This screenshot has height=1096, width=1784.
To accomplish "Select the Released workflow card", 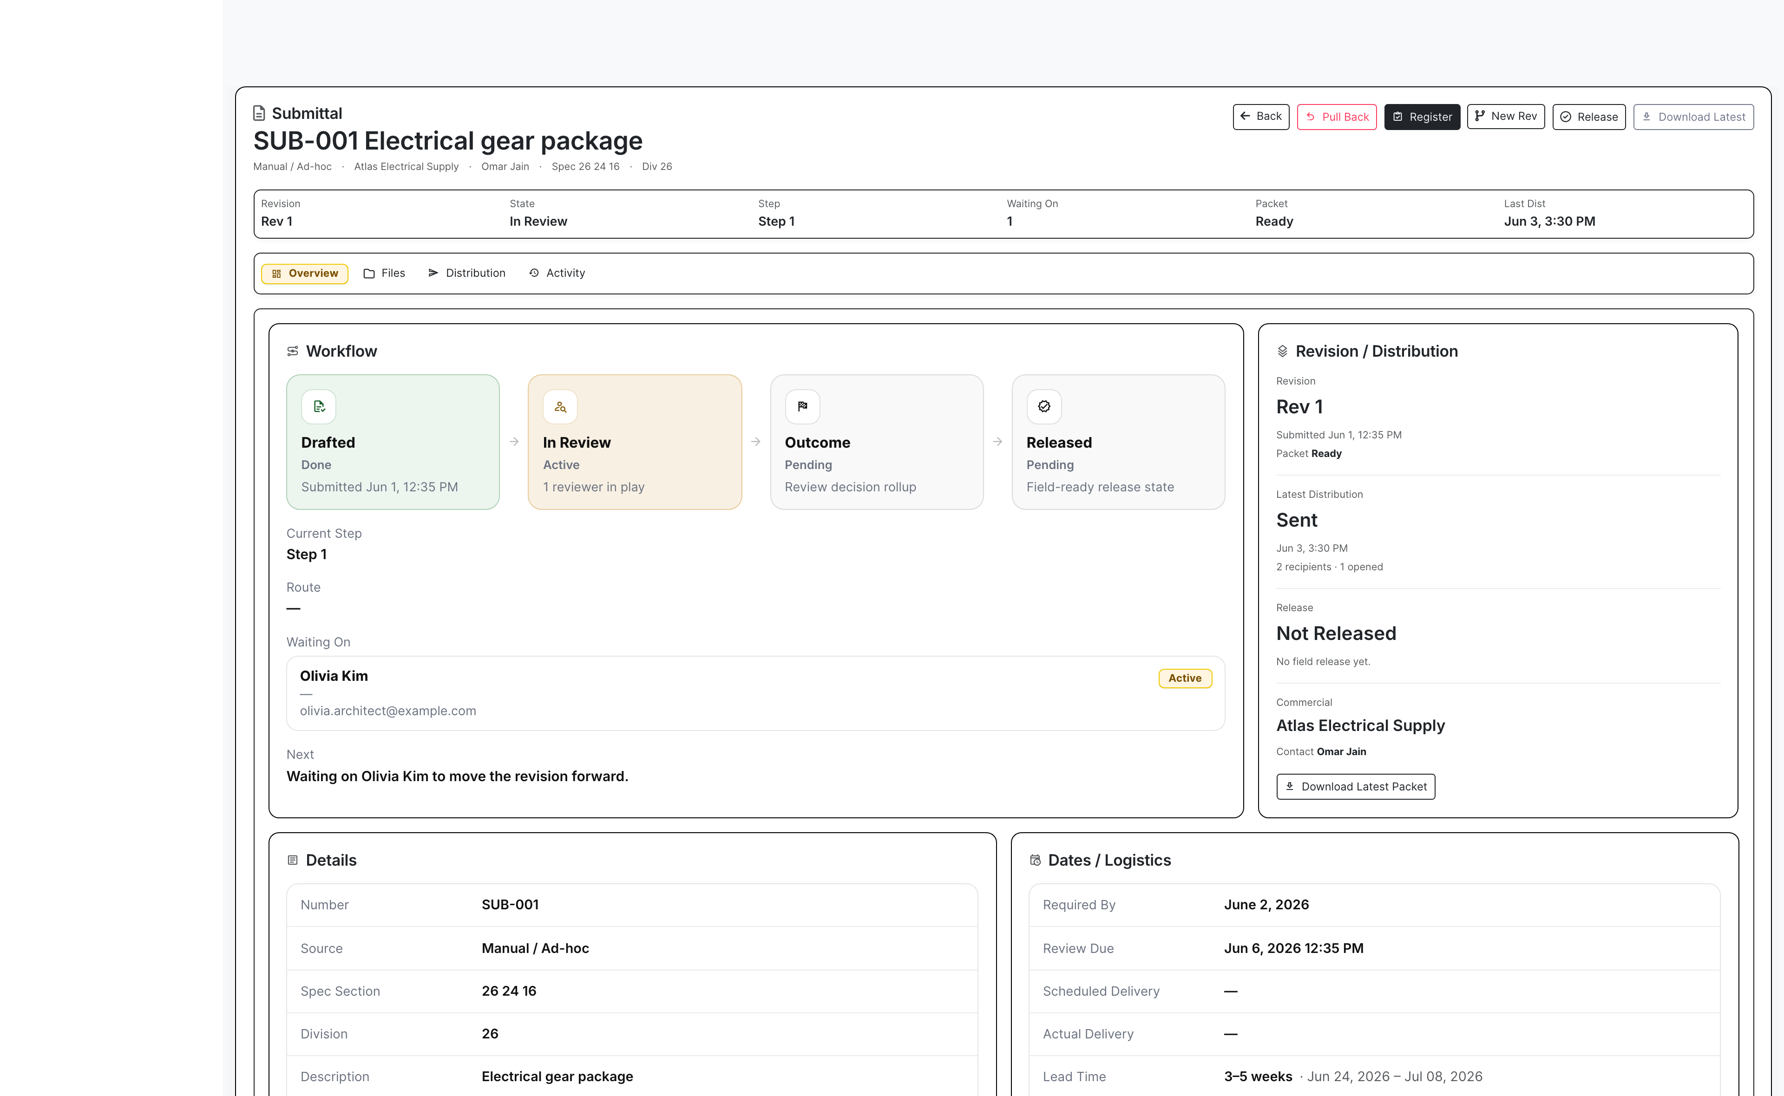I will pyautogui.click(x=1119, y=442).
